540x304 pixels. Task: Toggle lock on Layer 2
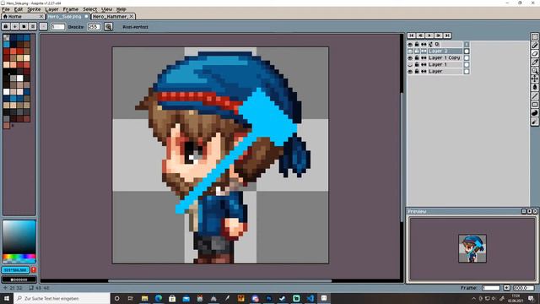[417, 51]
